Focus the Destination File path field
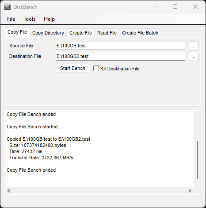 point(120,56)
